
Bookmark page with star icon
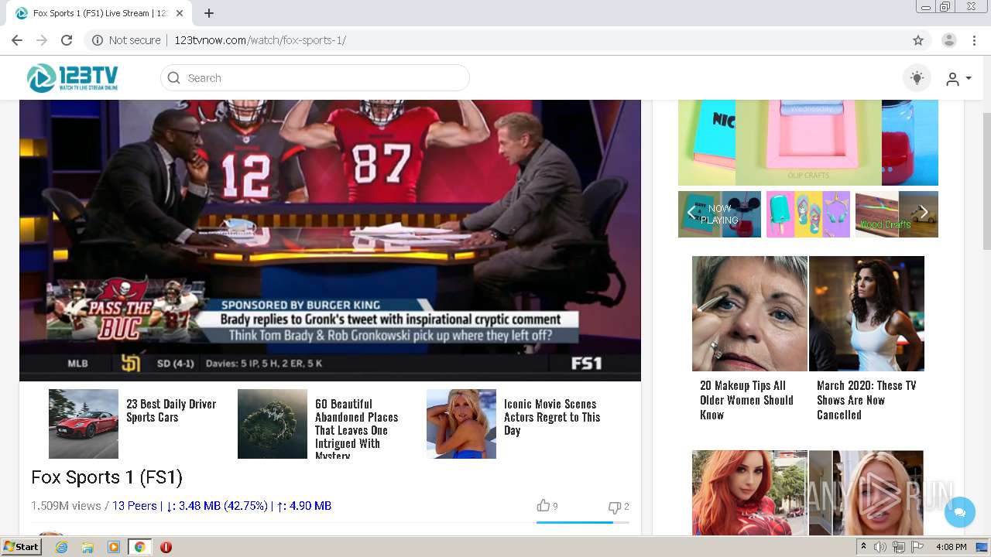pyautogui.click(x=918, y=40)
